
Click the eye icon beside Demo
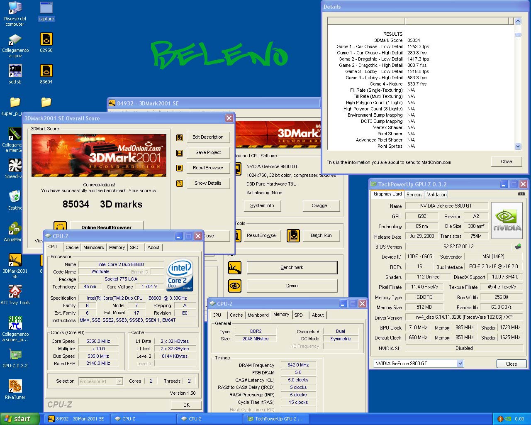click(235, 286)
